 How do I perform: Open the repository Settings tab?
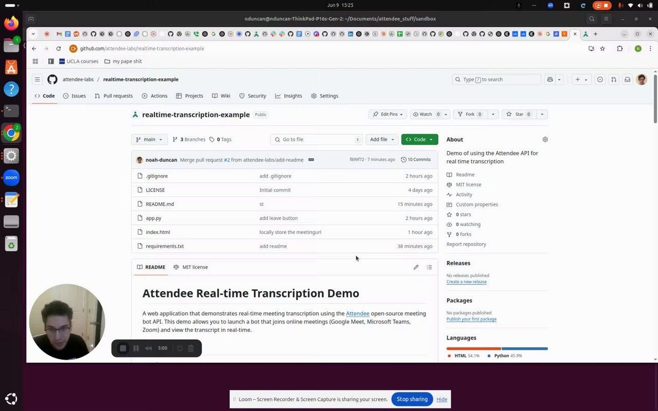(324, 96)
